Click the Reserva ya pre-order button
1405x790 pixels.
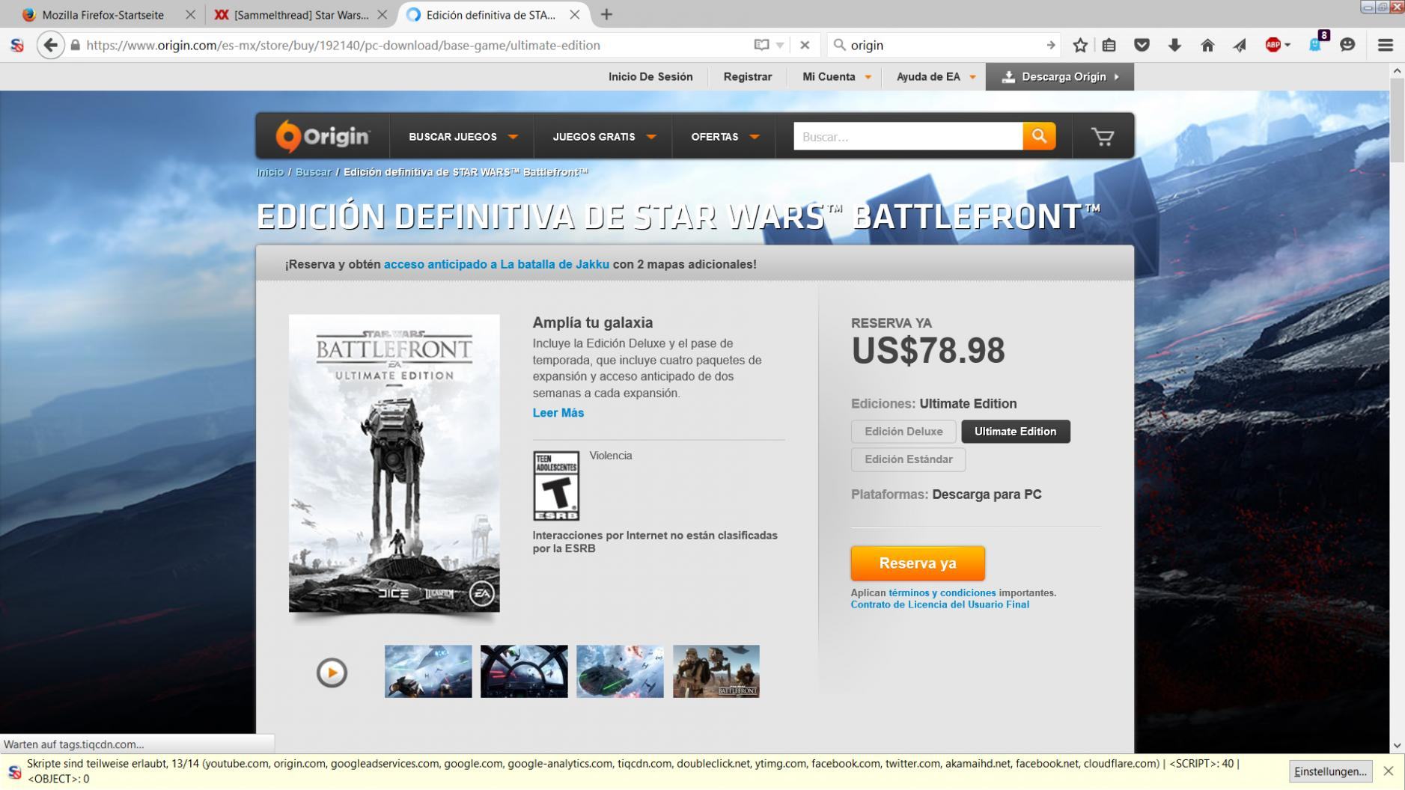tap(918, 563)
